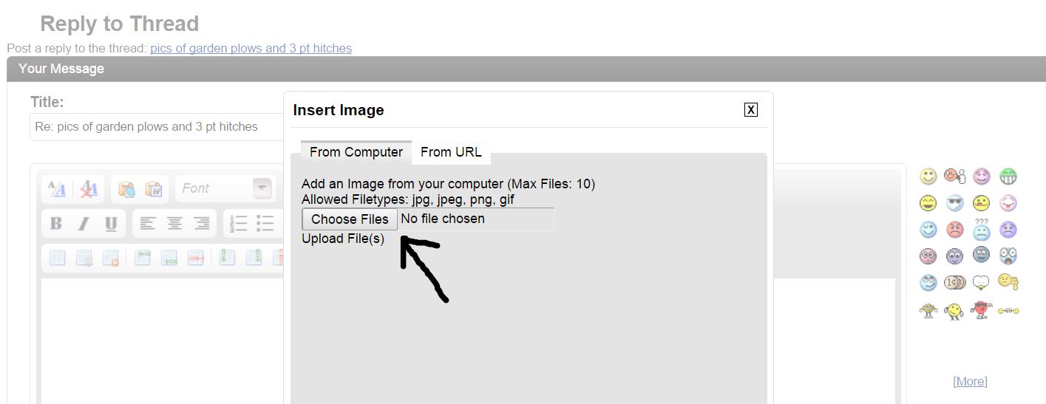This screenshot has width=1046, height=404.
Task: Center align the text
Action: 175,224
